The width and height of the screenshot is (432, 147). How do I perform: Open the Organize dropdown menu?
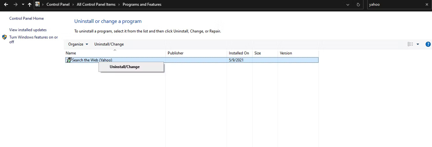(78, 44)
